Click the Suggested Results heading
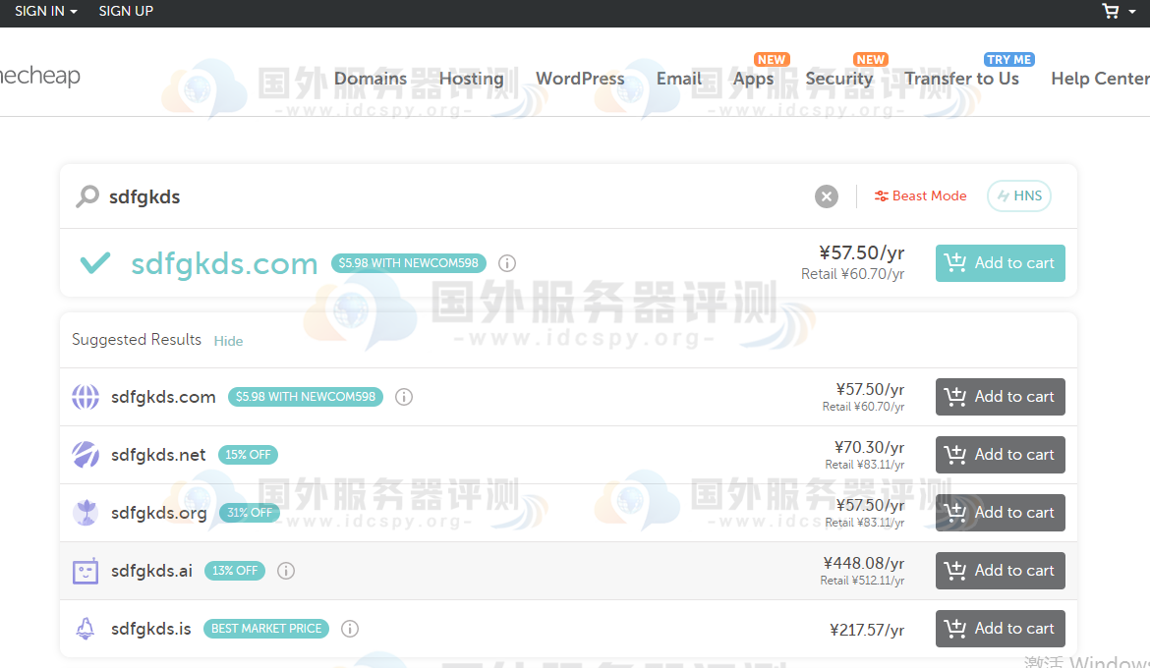Viewport: 1150px width, 668px height. coord(137,340)
